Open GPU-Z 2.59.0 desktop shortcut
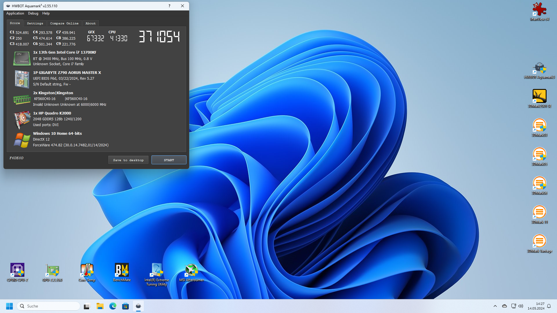557x313 pixels. 52,272
